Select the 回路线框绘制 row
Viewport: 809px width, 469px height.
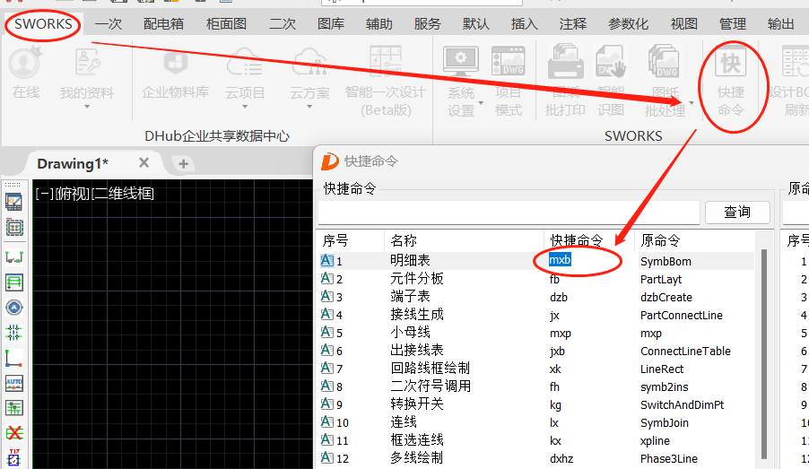coord(536,369)
